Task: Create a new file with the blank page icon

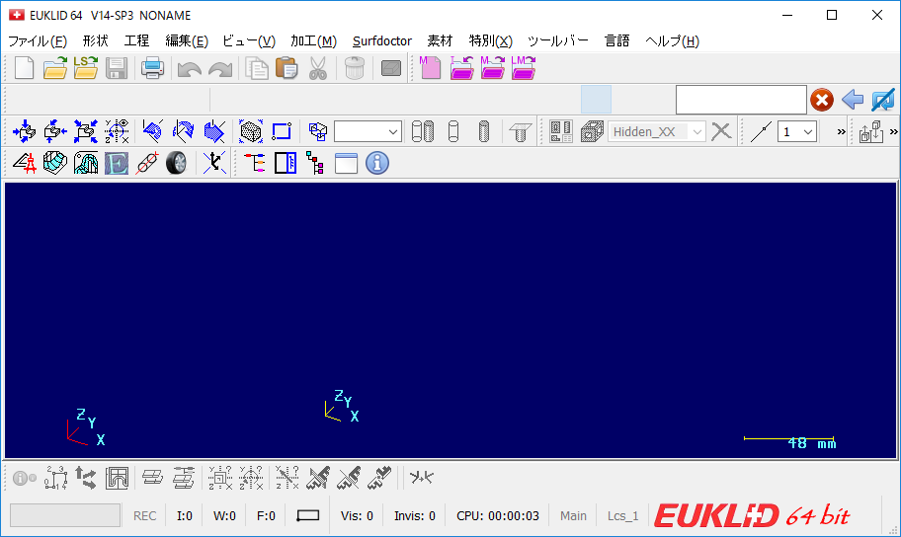Action: click(x=24, y=68)
